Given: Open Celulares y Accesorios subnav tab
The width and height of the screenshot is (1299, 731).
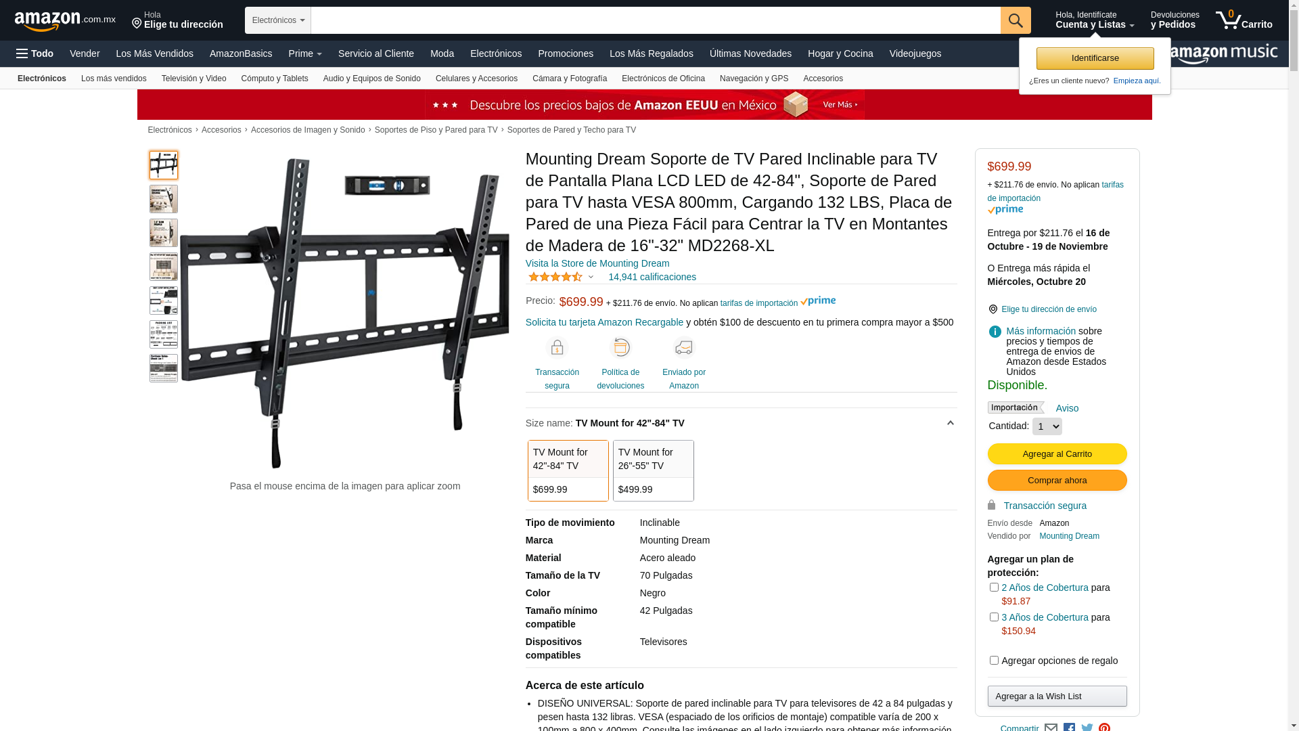Looking at the screenshot, I should (x=476, y=79).
